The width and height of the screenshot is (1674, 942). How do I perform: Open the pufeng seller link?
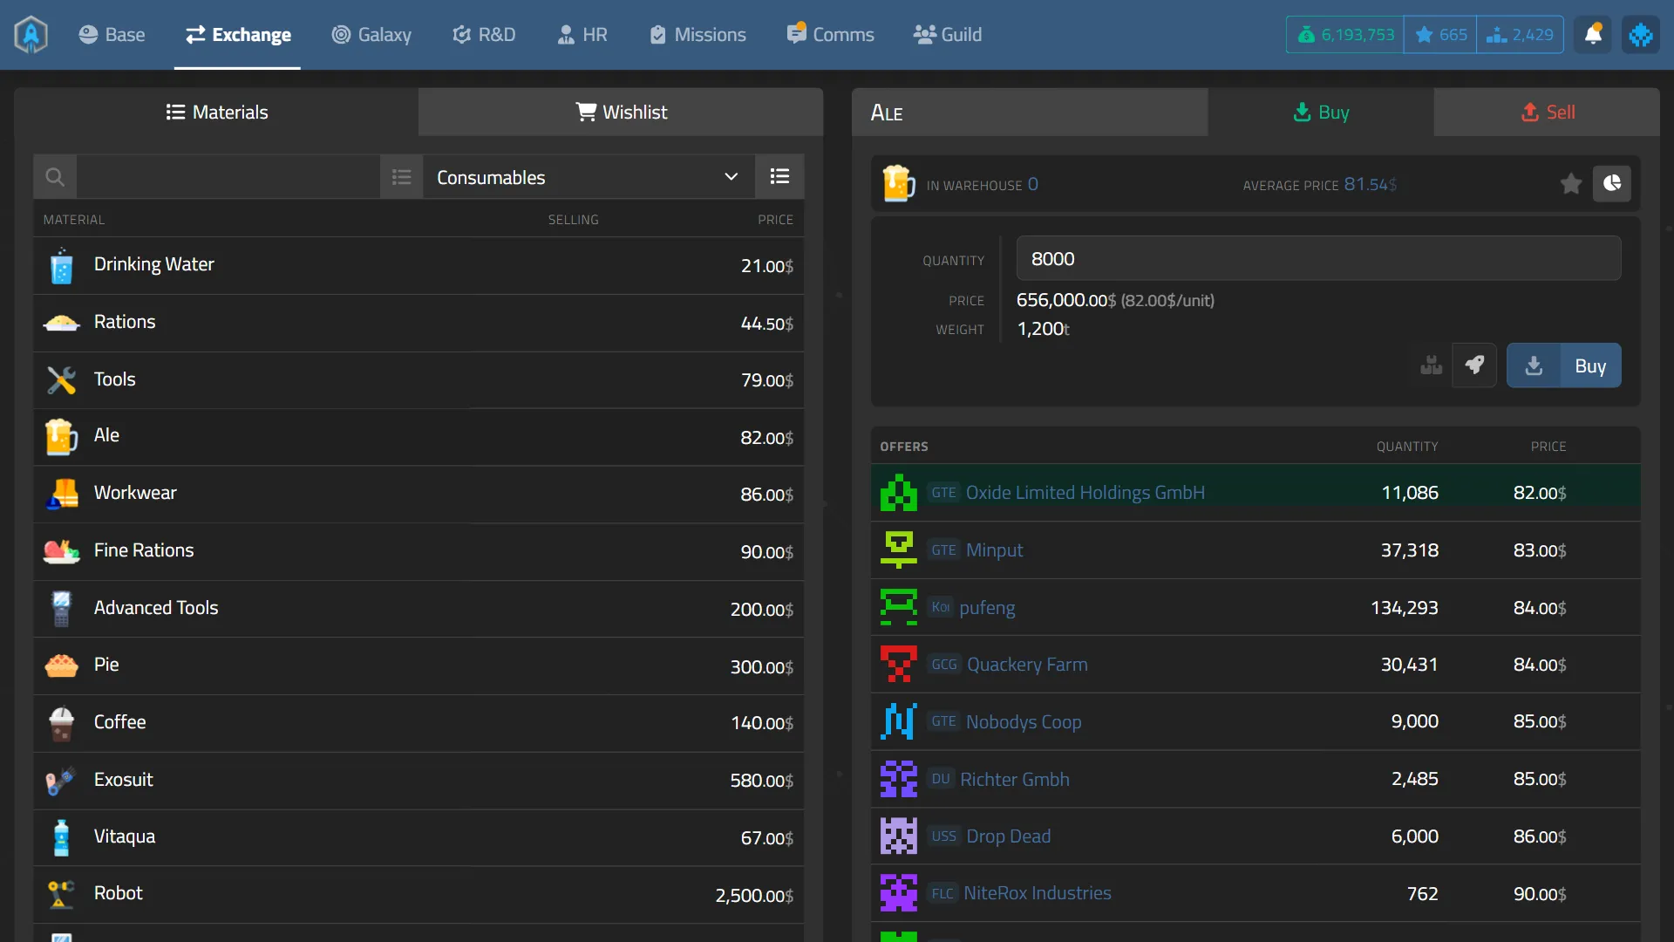pyautogui.click(x=987, y=608)
